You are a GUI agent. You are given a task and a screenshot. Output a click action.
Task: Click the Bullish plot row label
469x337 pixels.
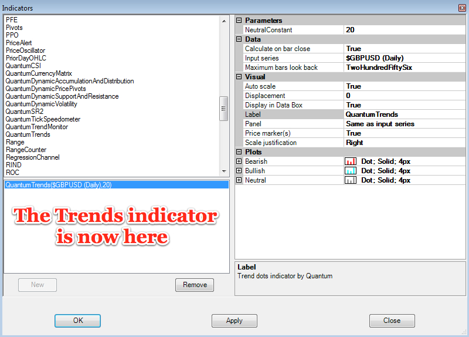[255, 171]
